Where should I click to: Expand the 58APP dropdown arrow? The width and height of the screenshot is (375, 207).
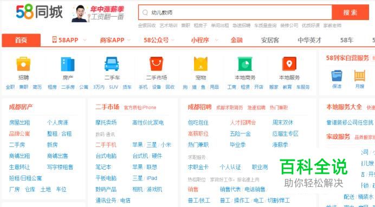click(x=85, y=40)
